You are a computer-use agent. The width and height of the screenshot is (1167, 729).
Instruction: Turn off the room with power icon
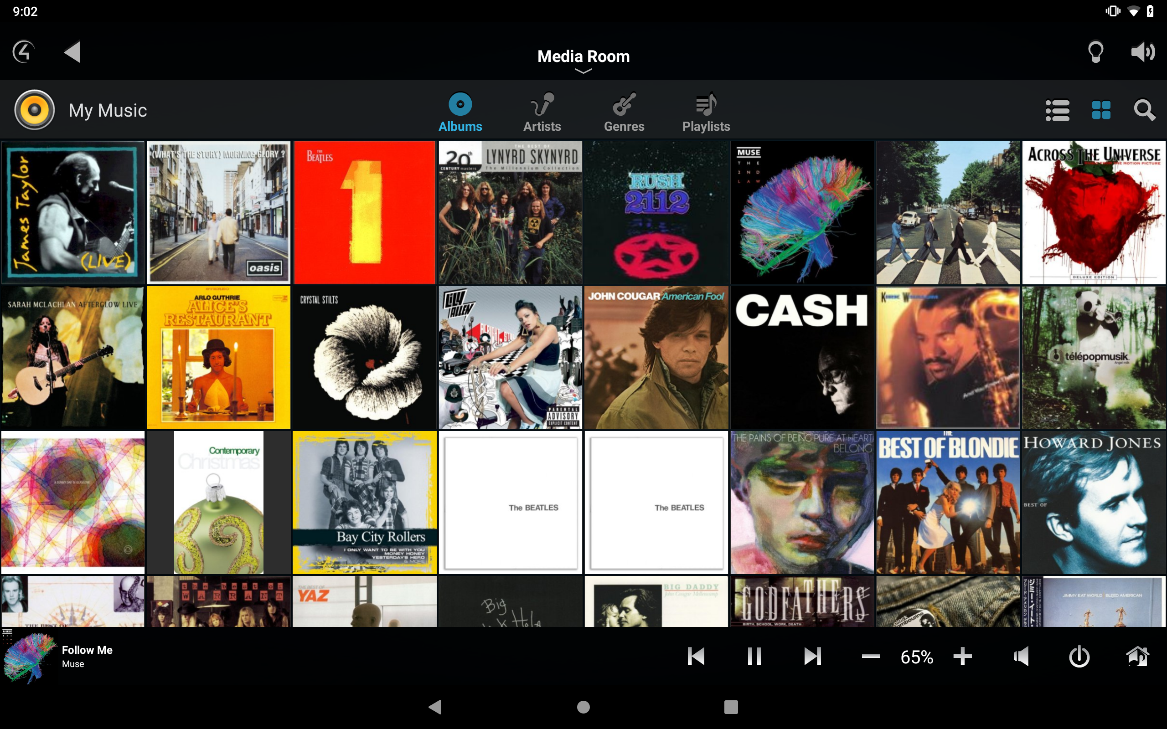click(1079, 656)
